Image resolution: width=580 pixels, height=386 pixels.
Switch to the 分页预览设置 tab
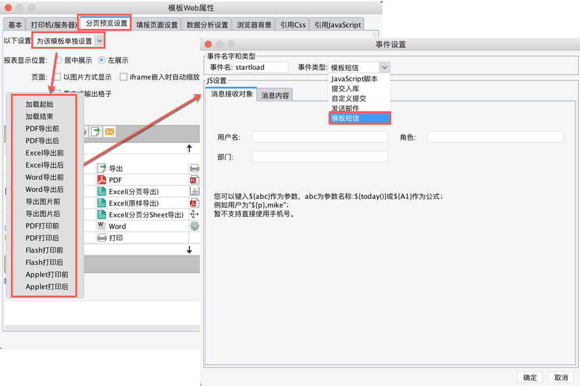(x=106, y=23)
